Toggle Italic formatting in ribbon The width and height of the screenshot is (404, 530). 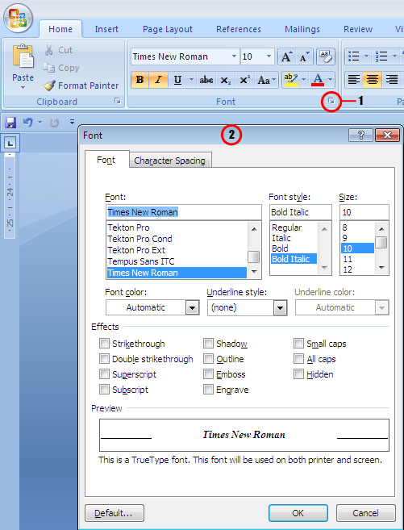pyautogui.click(x=158, y=80)
